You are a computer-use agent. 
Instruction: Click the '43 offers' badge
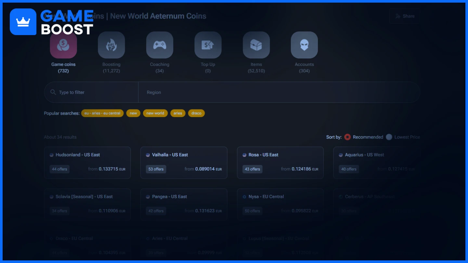click(253, 169)
